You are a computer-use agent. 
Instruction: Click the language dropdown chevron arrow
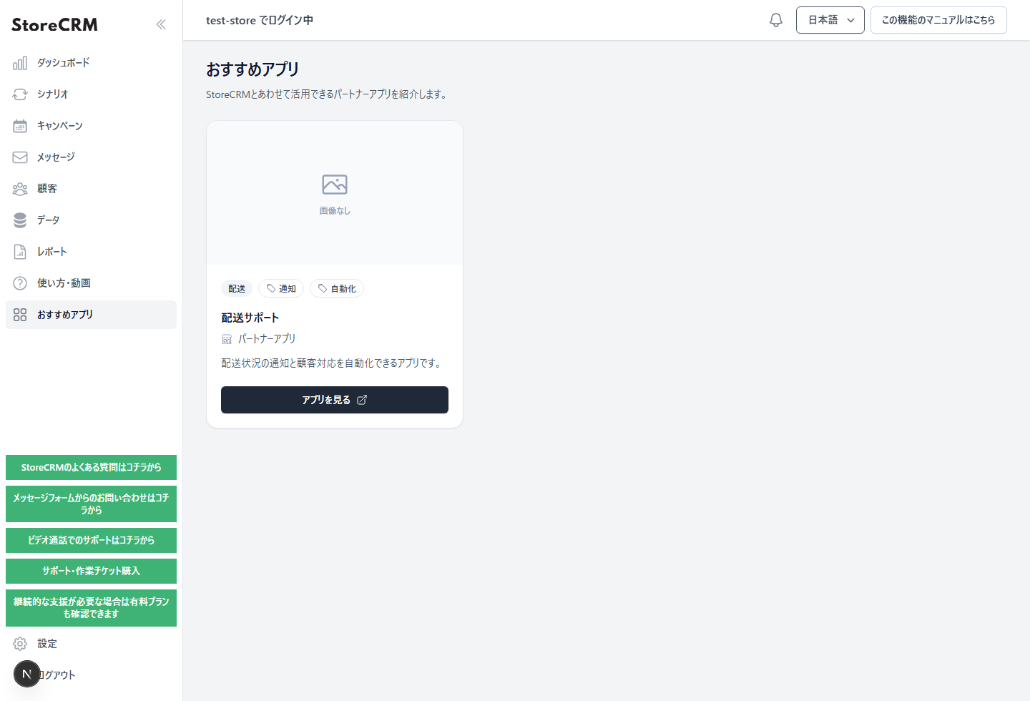[x=850, y=20]
